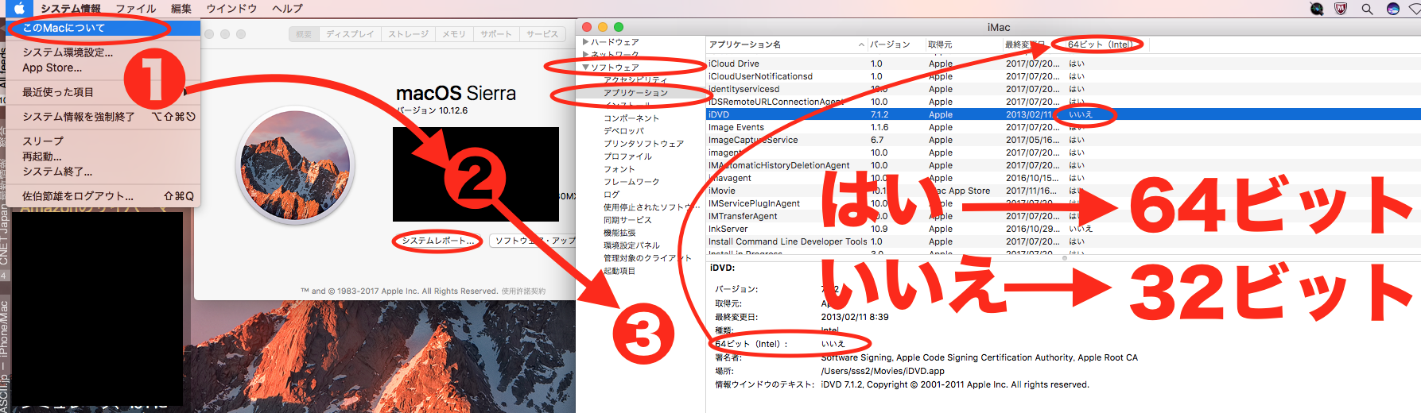The height and width of the screenshot is (413, 1421).
Task: Activate Siri from the menu bar
Action: tap(1393, 9)
